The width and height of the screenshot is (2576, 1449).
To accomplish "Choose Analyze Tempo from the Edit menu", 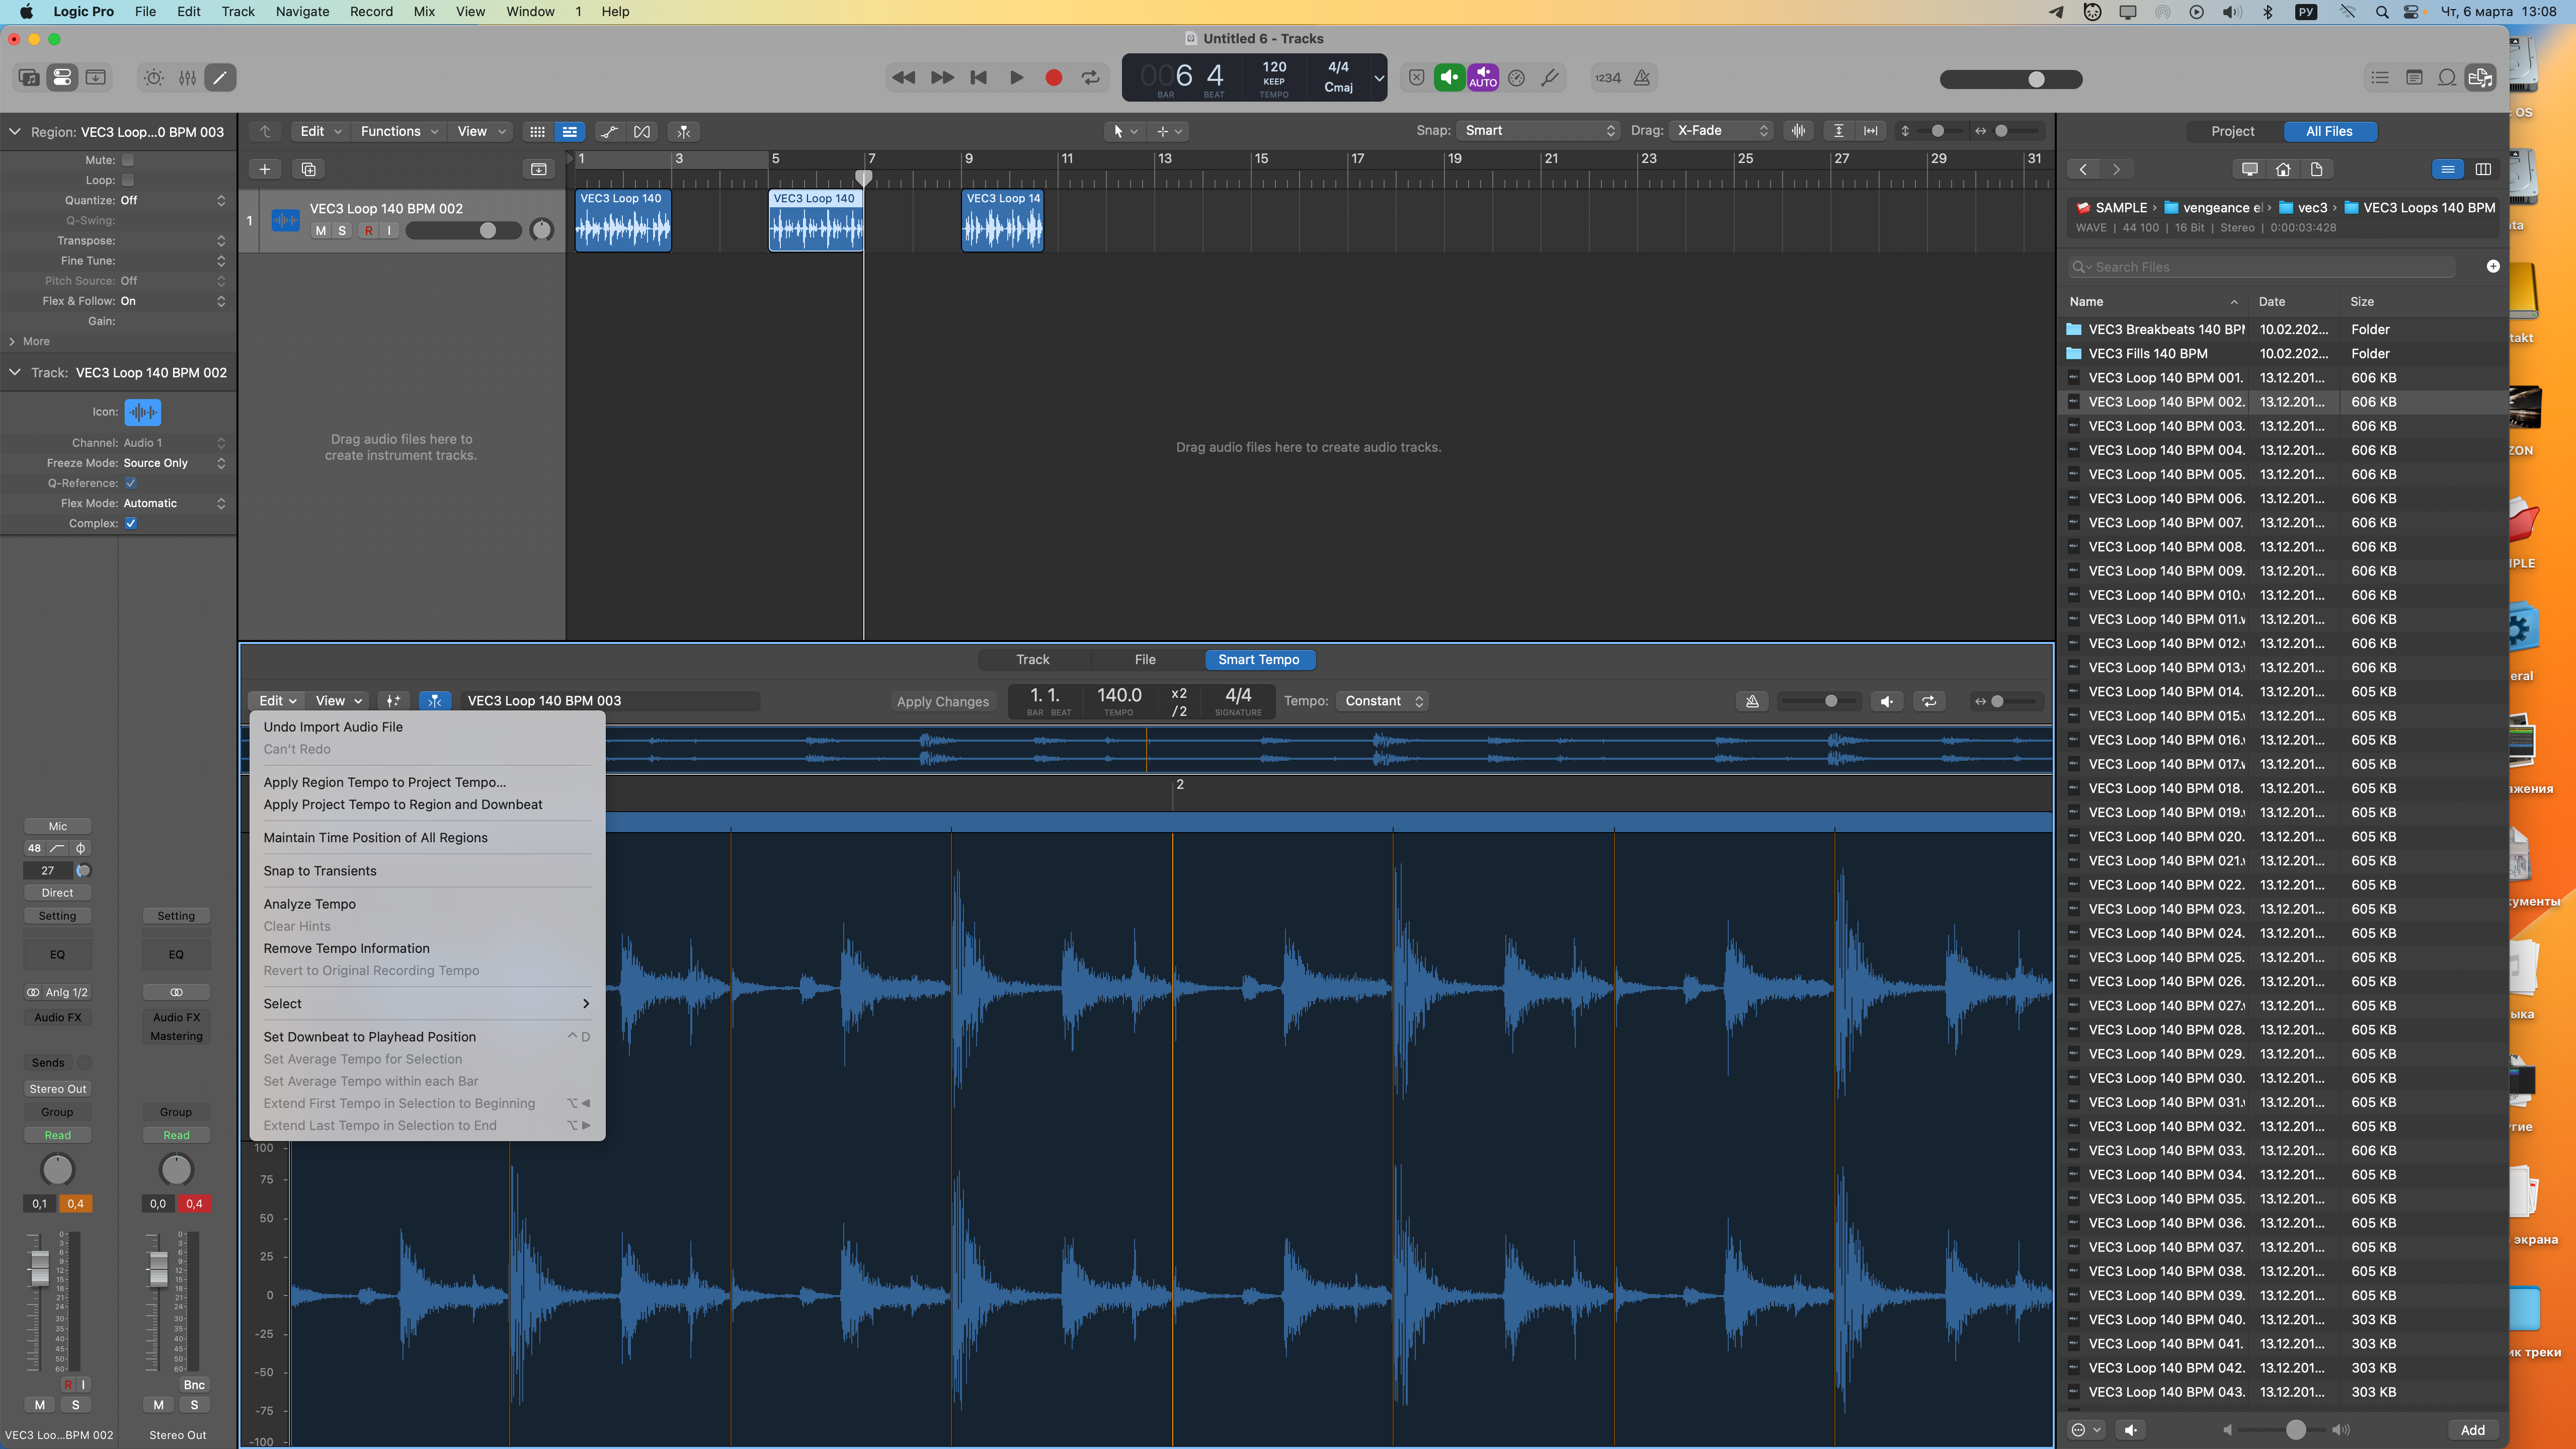I will pos(309,904).
